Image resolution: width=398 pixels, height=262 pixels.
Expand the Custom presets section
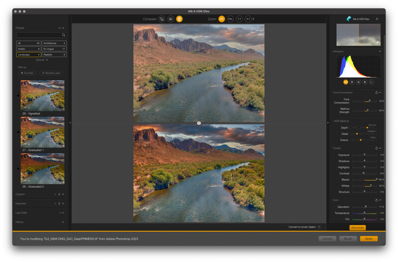click(x=63, y=195)
